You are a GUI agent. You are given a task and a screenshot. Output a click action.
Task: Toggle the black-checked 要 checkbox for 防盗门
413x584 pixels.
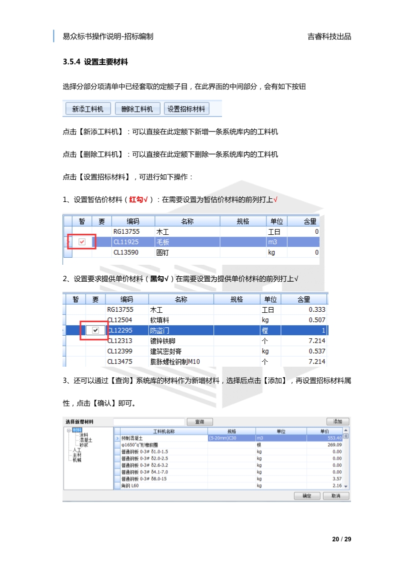point(95,330)
